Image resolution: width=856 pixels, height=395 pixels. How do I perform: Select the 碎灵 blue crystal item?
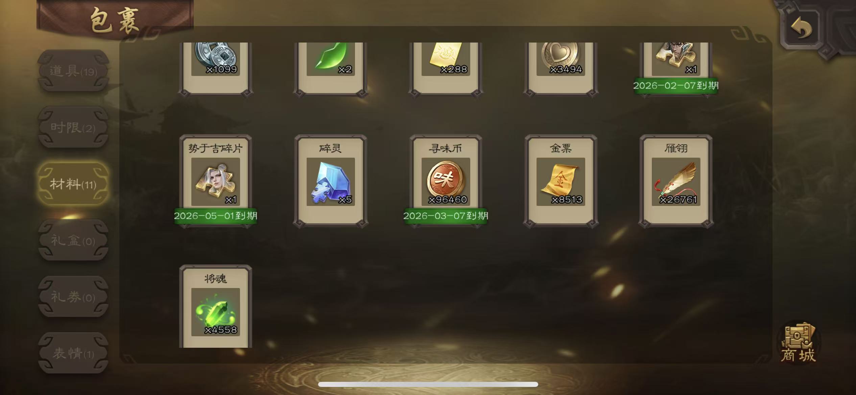(331, 181)
